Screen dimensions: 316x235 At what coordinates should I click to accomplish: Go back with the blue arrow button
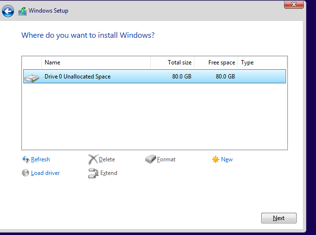pos(8,11)
